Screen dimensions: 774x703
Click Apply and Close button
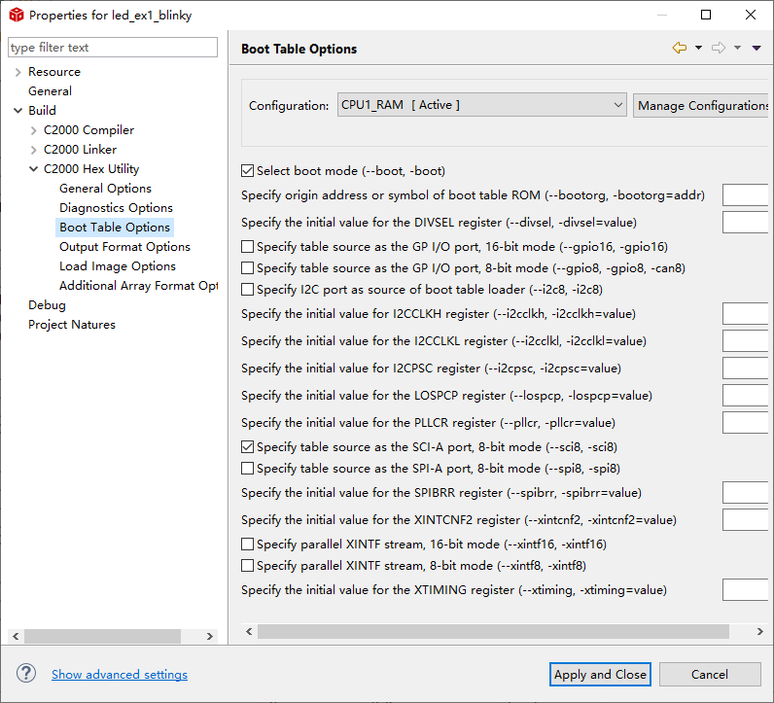600,675
